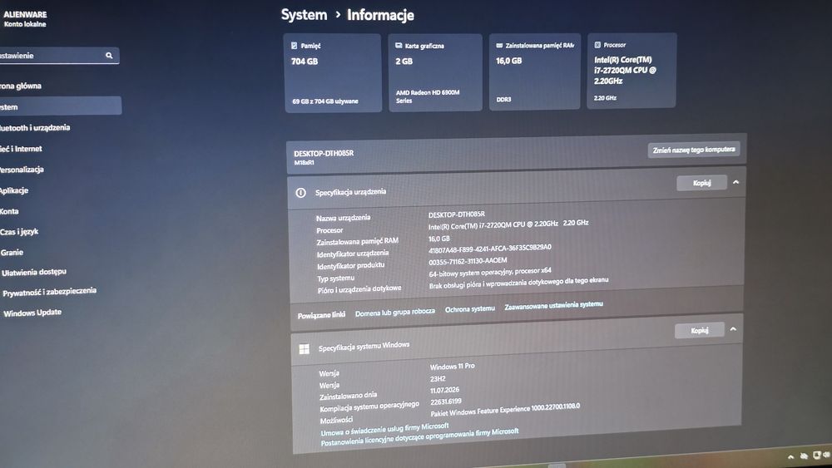
Task: Click the 23H2 version value
Action: tap(438, 378)
